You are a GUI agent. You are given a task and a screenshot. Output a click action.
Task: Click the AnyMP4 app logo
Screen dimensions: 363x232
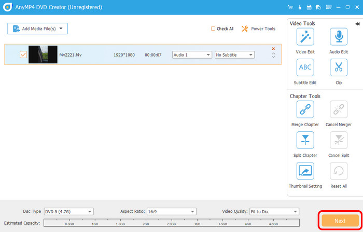pos(7,7)
